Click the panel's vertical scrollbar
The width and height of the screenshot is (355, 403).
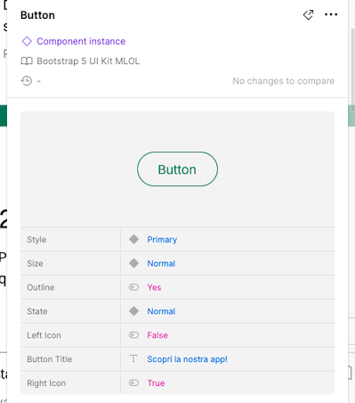coord(352,70)
